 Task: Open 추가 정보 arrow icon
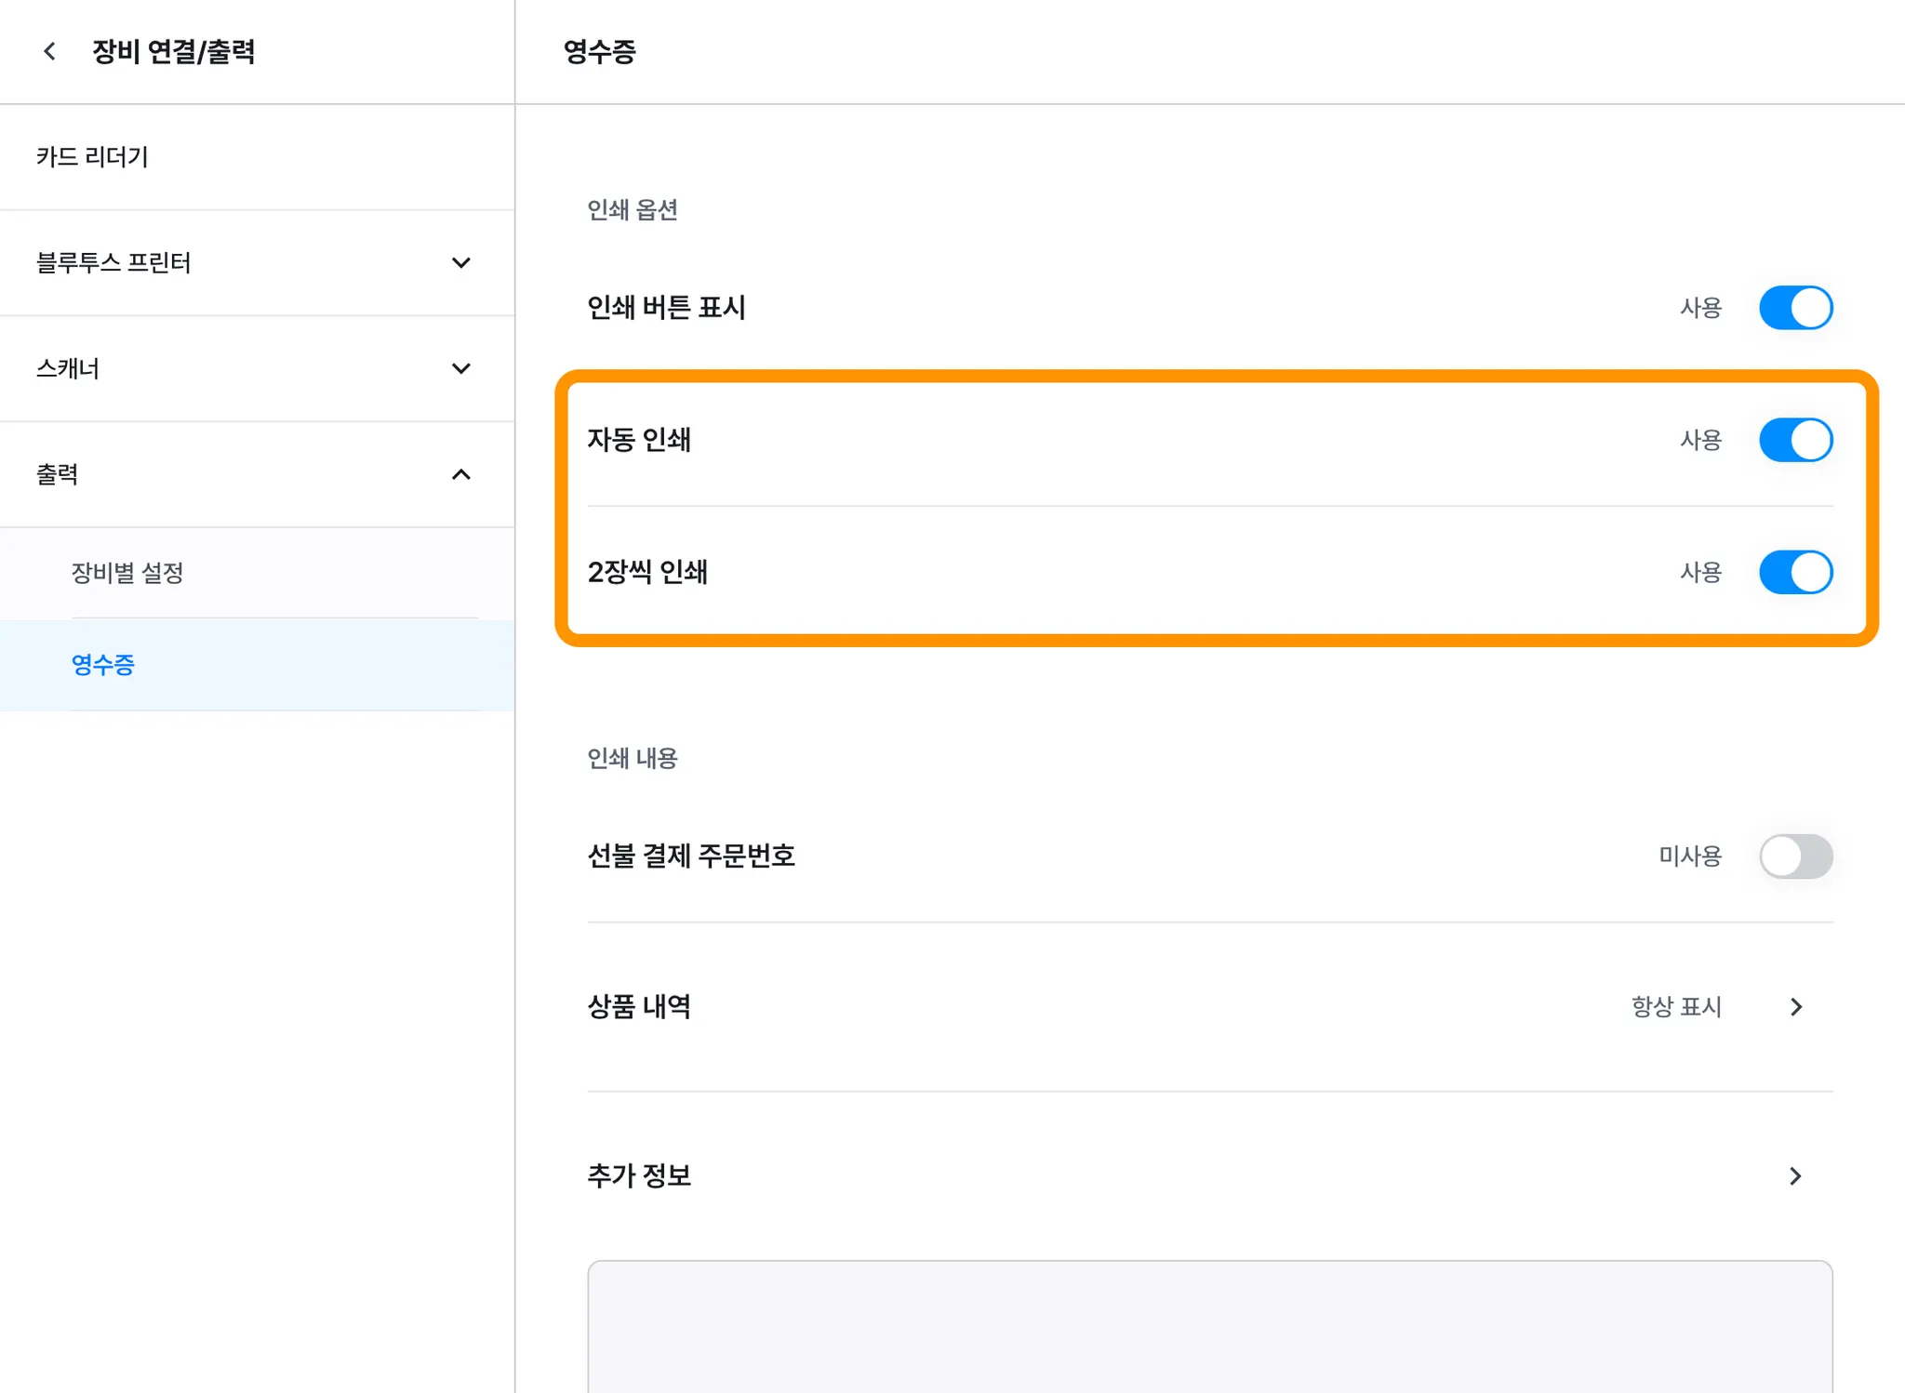(x=1796, y=1176)
